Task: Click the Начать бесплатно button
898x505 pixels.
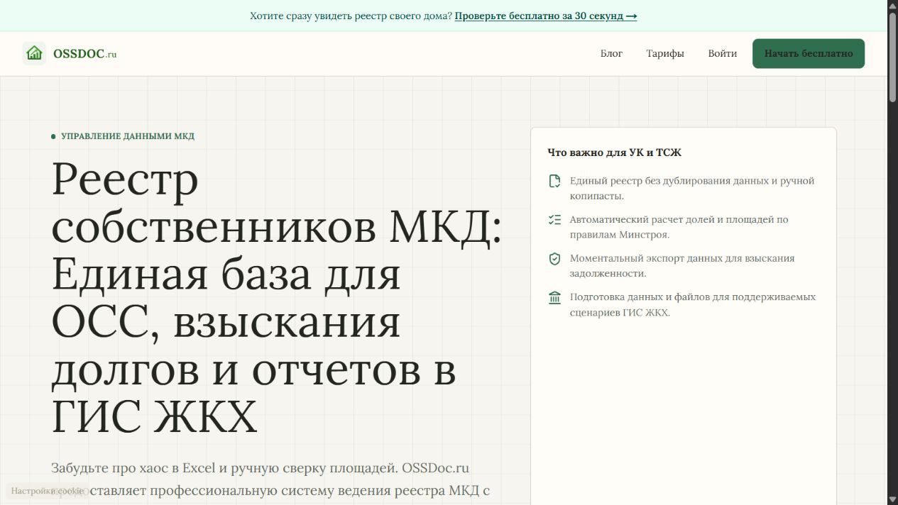Action: [x=809, y=53]
